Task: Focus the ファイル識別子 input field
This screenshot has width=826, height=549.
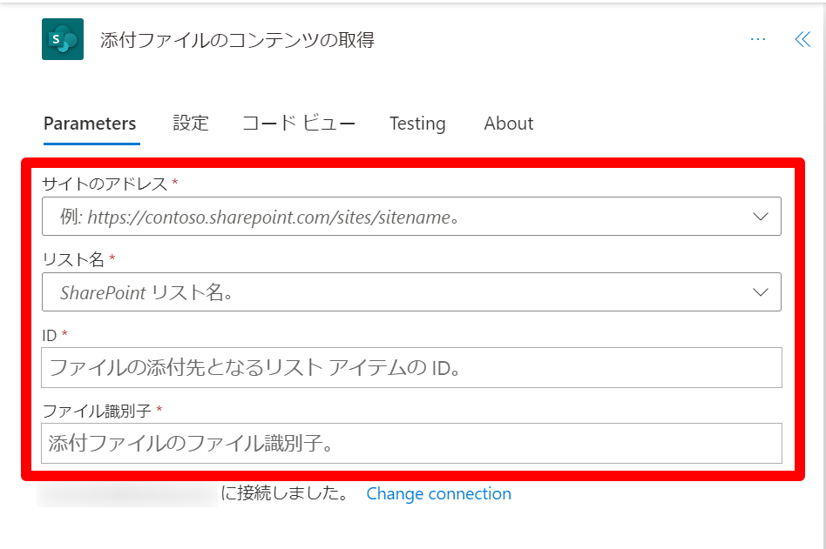Action: 411,443
